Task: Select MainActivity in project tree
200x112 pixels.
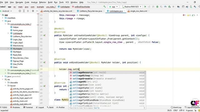Action: click(18, 46)
